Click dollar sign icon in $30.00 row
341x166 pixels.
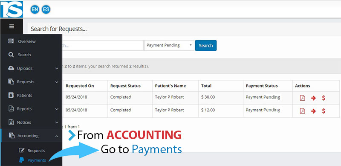point(324,98)
